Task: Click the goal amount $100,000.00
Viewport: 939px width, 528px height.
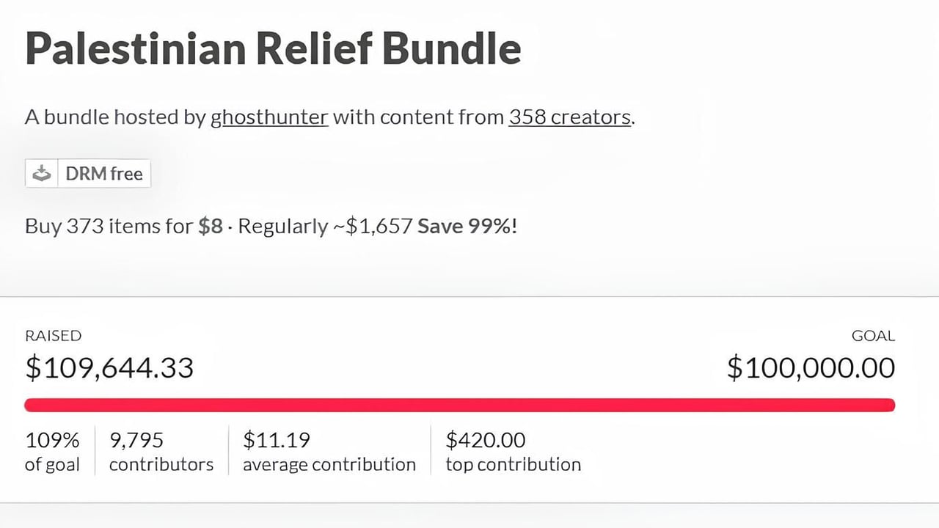Action: [811, 367]
